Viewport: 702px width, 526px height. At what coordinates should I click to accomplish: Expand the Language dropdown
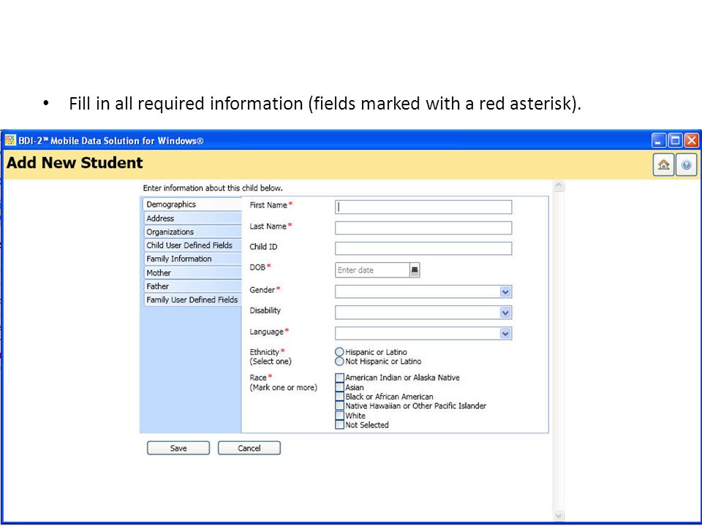(x=505, y=333)
